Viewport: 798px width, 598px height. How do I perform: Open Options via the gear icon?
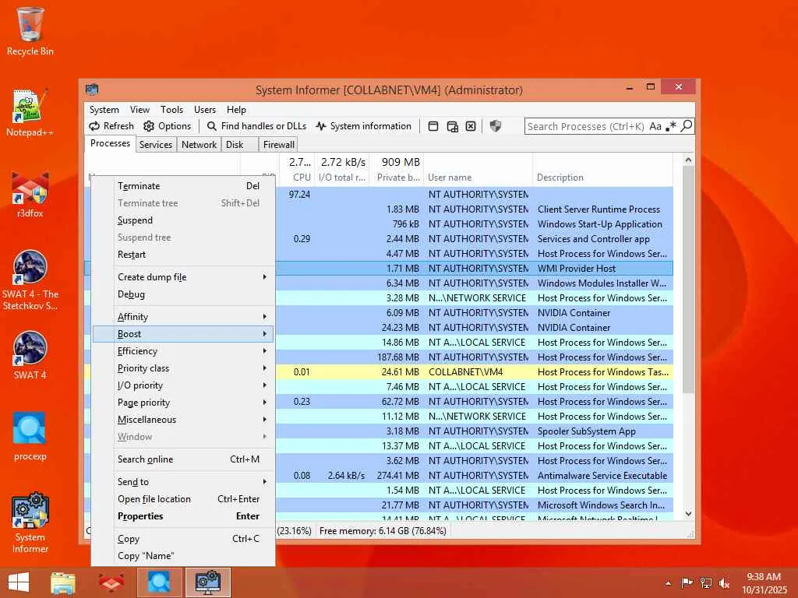click(x=149, y=126)
